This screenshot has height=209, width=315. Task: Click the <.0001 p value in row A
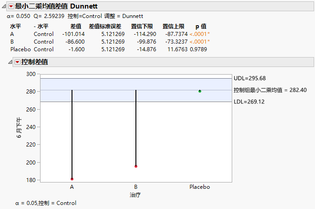(x=199, y=34)
